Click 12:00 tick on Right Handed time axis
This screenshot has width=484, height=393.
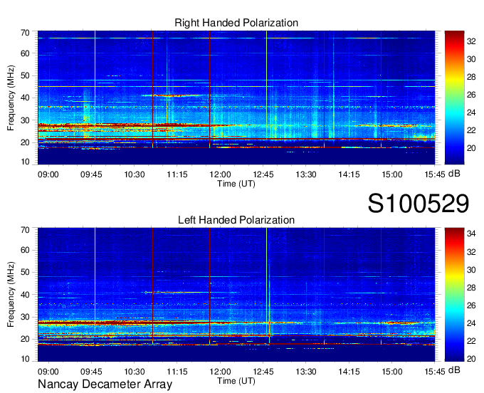(220, 174)
